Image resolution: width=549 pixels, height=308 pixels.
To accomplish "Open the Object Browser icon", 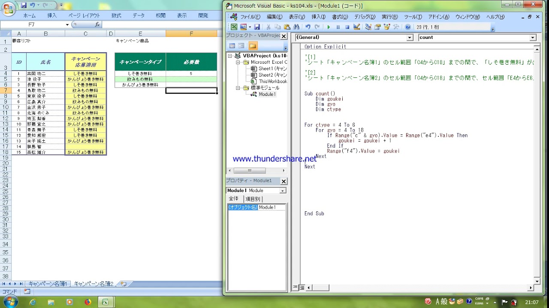I will (x=387, y=27).
